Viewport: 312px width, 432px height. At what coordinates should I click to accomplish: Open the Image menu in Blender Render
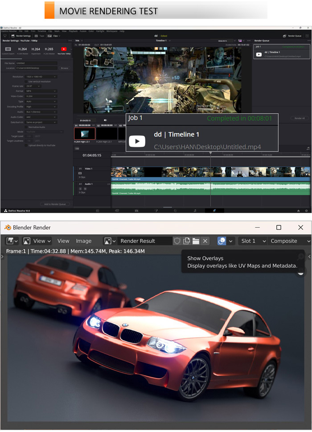click(x=83, y=241)
